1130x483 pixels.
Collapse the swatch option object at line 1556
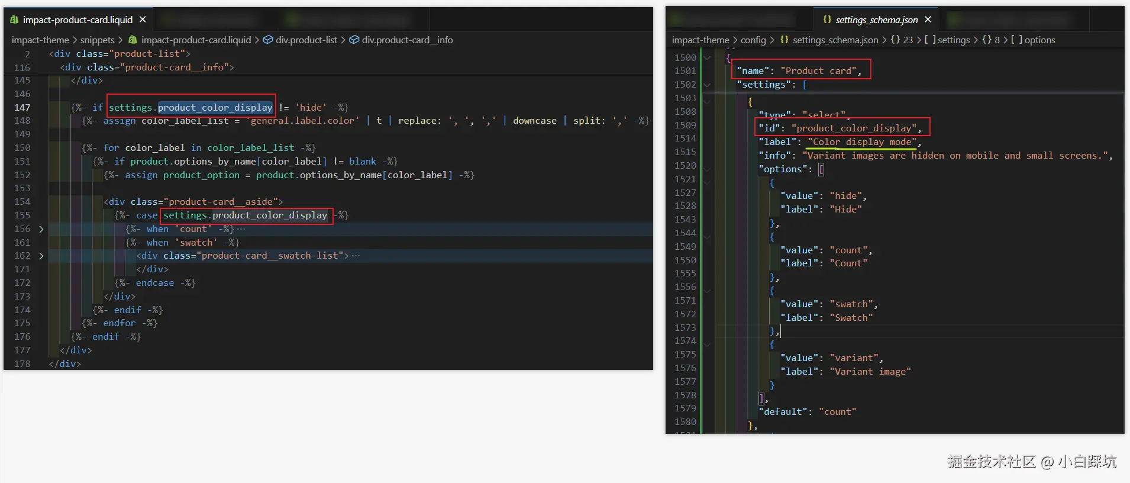706,290
